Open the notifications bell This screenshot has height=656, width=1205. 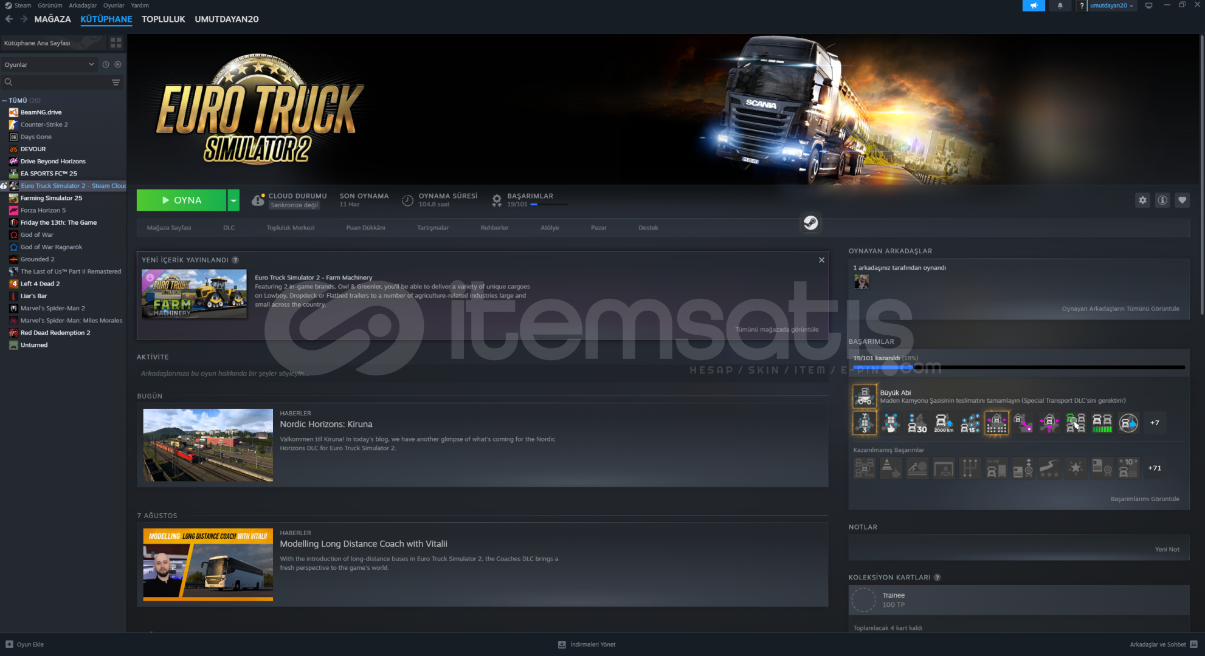1060,5
